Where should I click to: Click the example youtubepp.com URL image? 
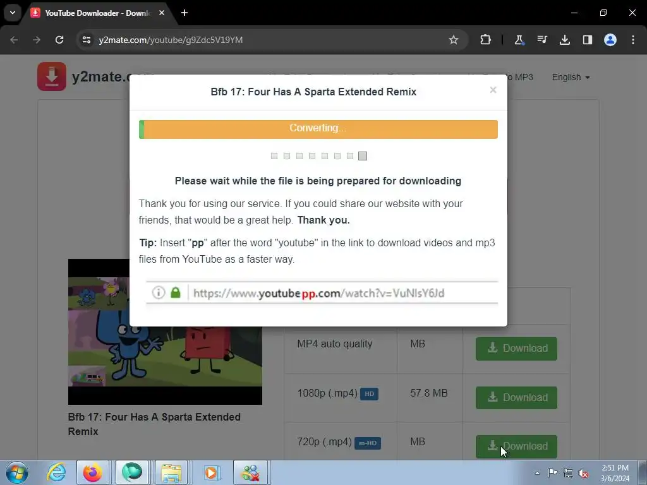(322, 293)
